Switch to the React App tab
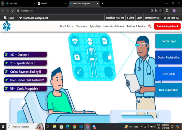 tap(21, 3)
